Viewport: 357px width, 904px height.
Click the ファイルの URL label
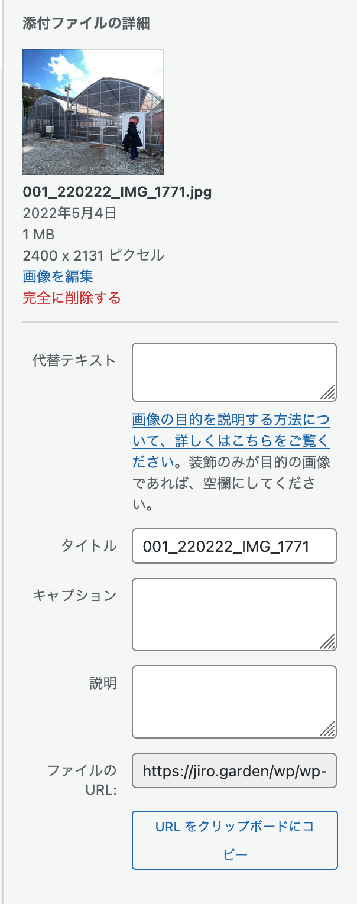click(x=82, y=779)
